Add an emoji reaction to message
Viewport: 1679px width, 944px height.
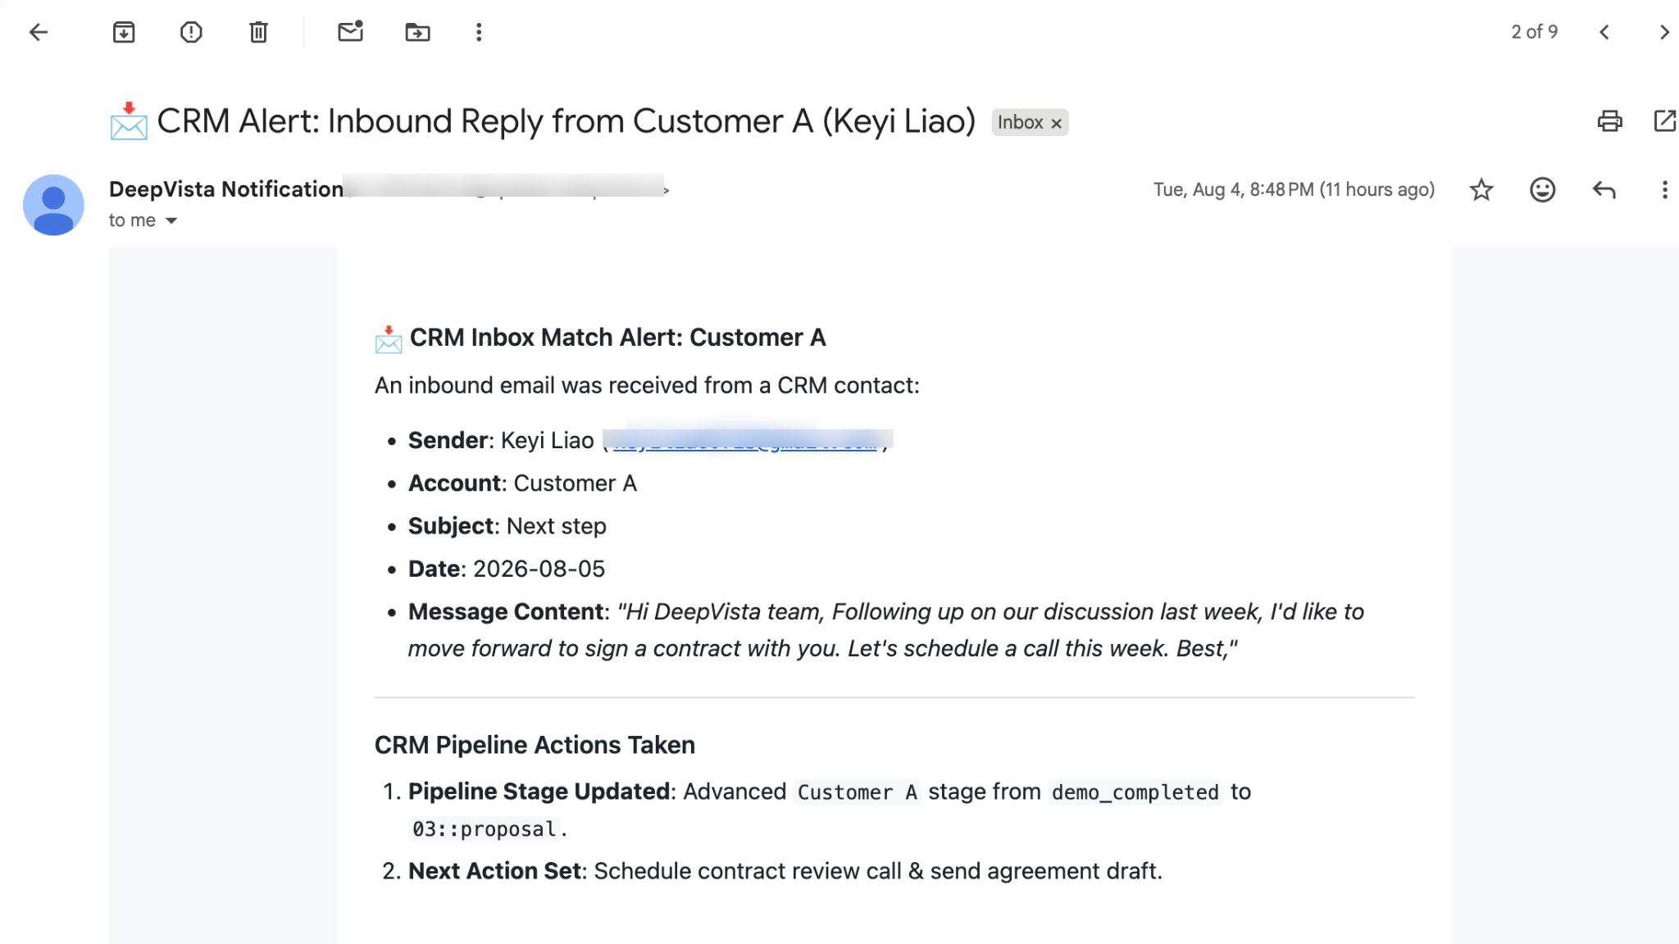click(x=1542, y=190)
